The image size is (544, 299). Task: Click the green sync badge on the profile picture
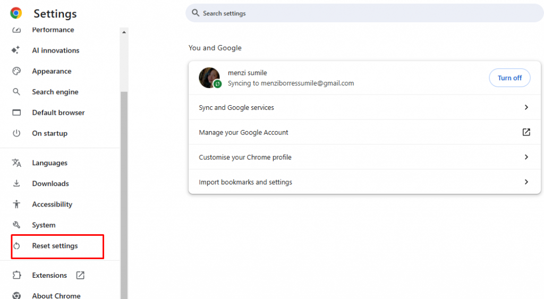pyautogui.click(x=217, y=83)
